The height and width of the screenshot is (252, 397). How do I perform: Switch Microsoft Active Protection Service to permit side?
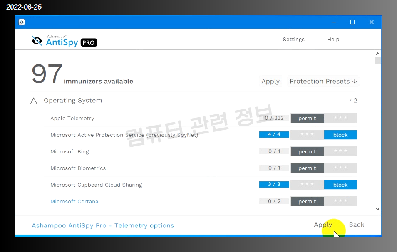tap(307, 135)
